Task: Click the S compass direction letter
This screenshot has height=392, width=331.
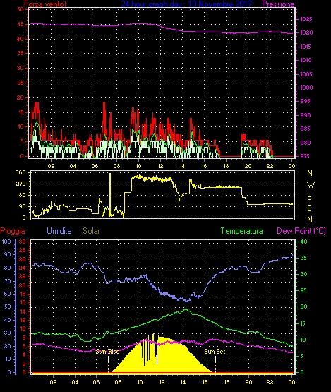Action: [309, 197]
